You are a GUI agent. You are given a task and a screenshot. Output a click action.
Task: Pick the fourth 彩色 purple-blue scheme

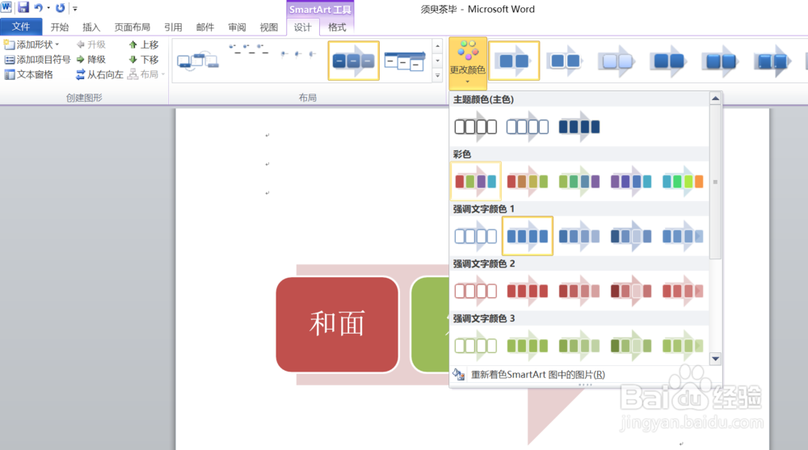(631, 181)
